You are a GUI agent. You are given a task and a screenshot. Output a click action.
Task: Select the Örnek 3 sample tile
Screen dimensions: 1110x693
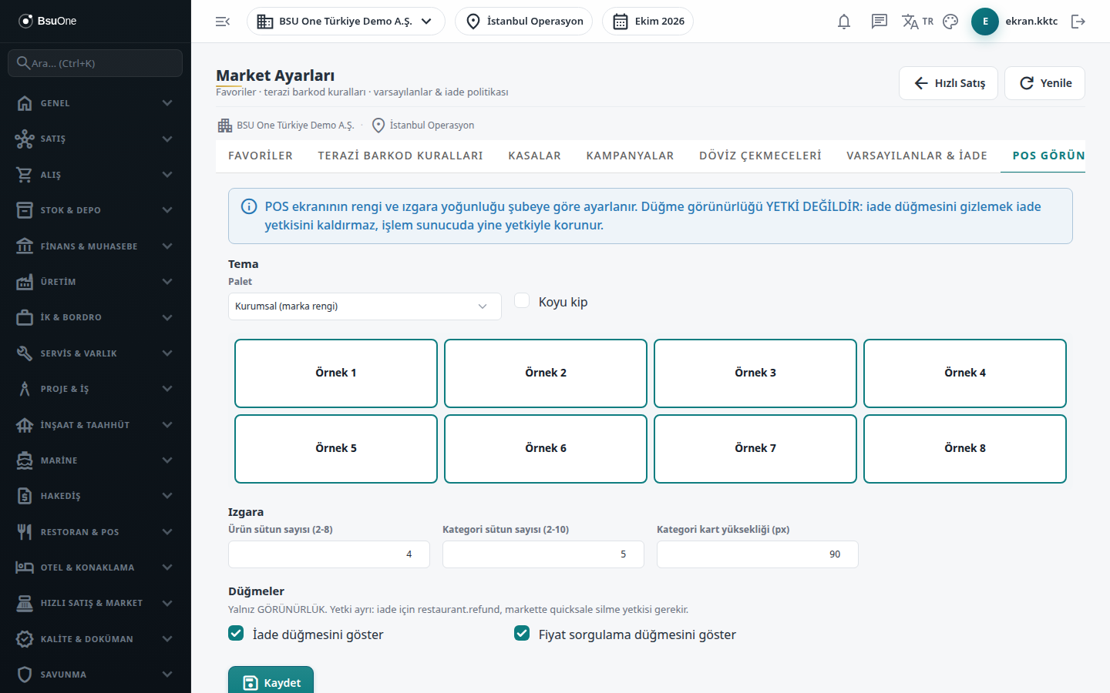point(755,373)
